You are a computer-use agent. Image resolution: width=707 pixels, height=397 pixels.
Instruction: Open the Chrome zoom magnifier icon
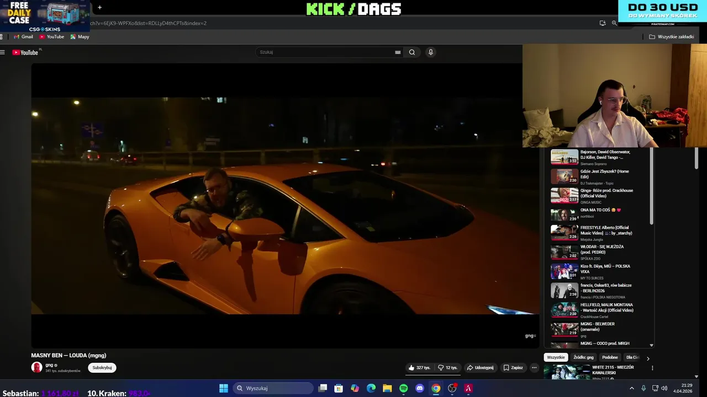[x=614, y=23]
